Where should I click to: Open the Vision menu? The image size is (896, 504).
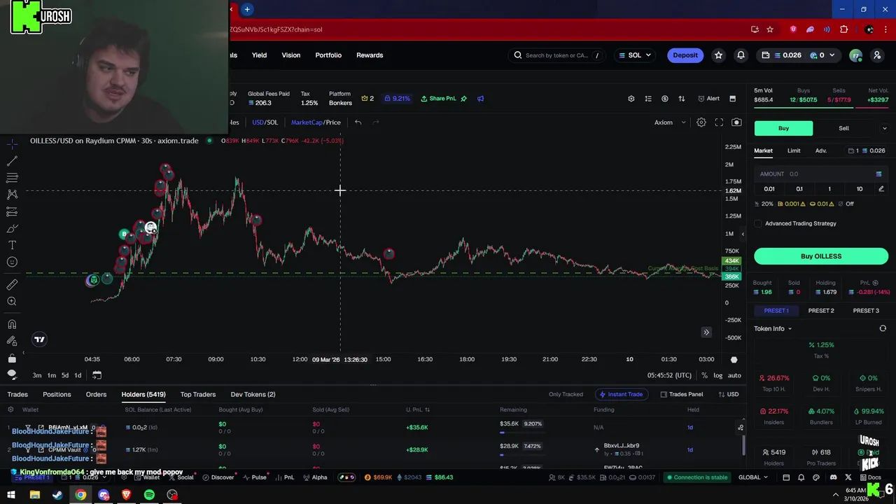point(290,55)
